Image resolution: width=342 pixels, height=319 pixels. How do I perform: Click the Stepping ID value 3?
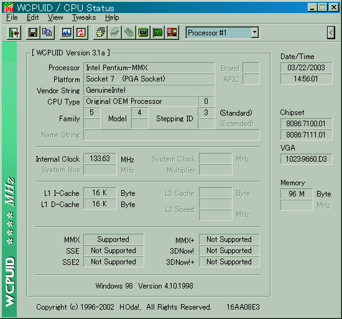click(206, 113)
